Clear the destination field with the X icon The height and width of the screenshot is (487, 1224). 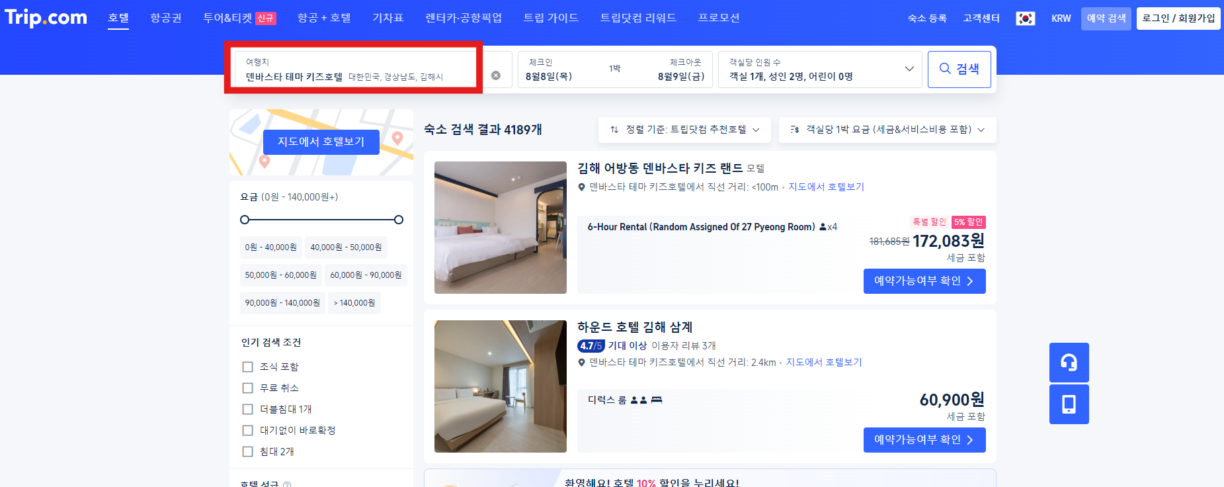pyautogui.click(x=496, y=75)
